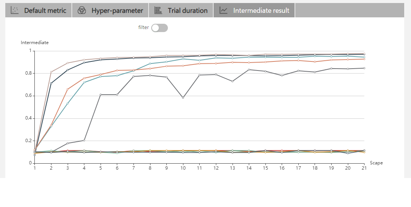Click the scatter plot icon on Default metric
The width and height of the screenshot is (411, 207).
(14, 11)
